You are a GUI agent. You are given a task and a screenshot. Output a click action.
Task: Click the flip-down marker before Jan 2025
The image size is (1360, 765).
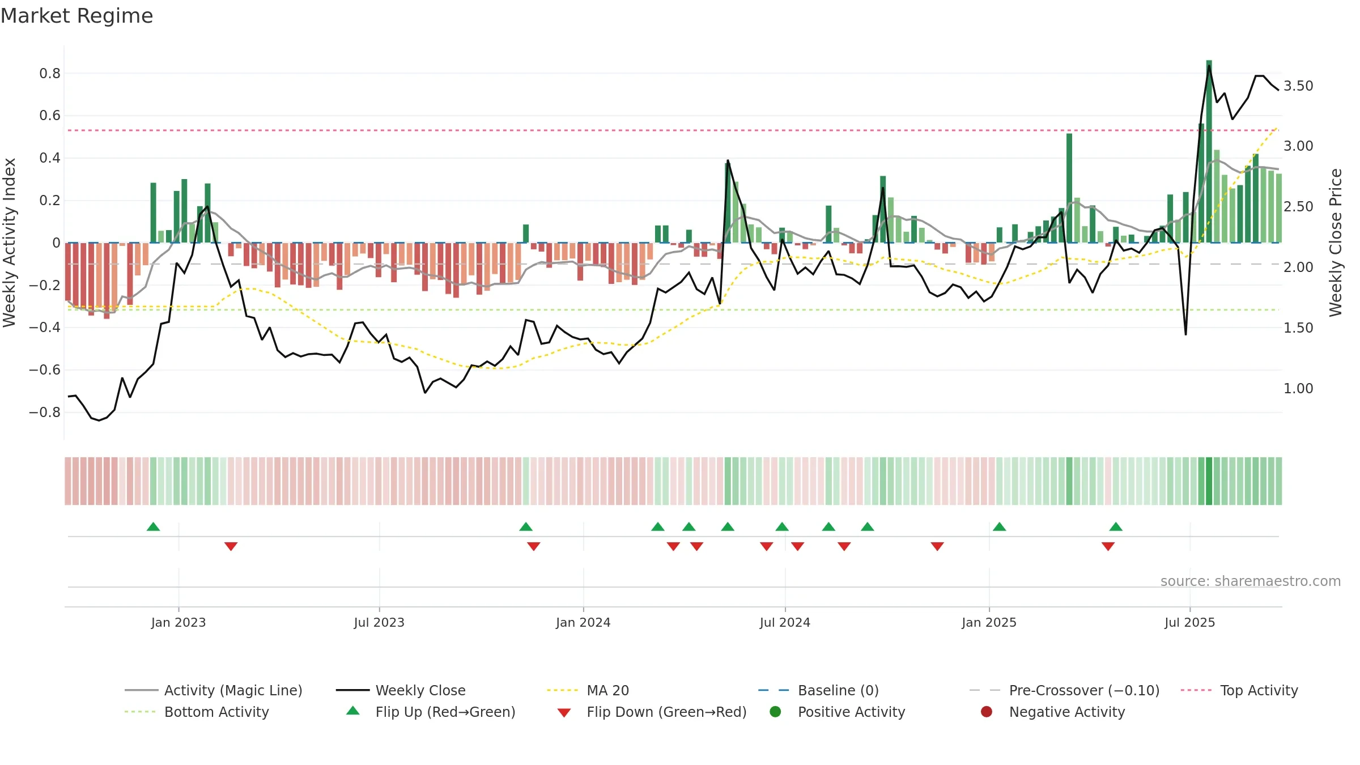click(x=937, y=546)
